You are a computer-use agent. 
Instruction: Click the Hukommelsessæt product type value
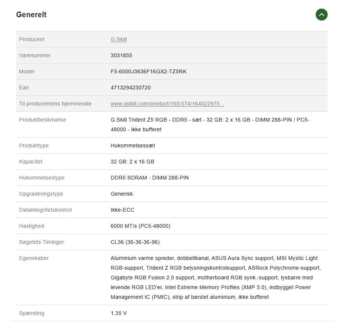point(133,145)
